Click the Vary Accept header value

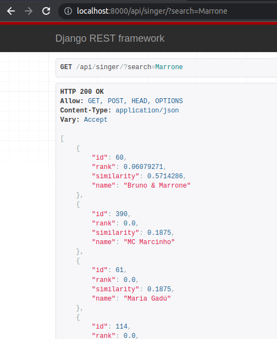pos(96,120)
